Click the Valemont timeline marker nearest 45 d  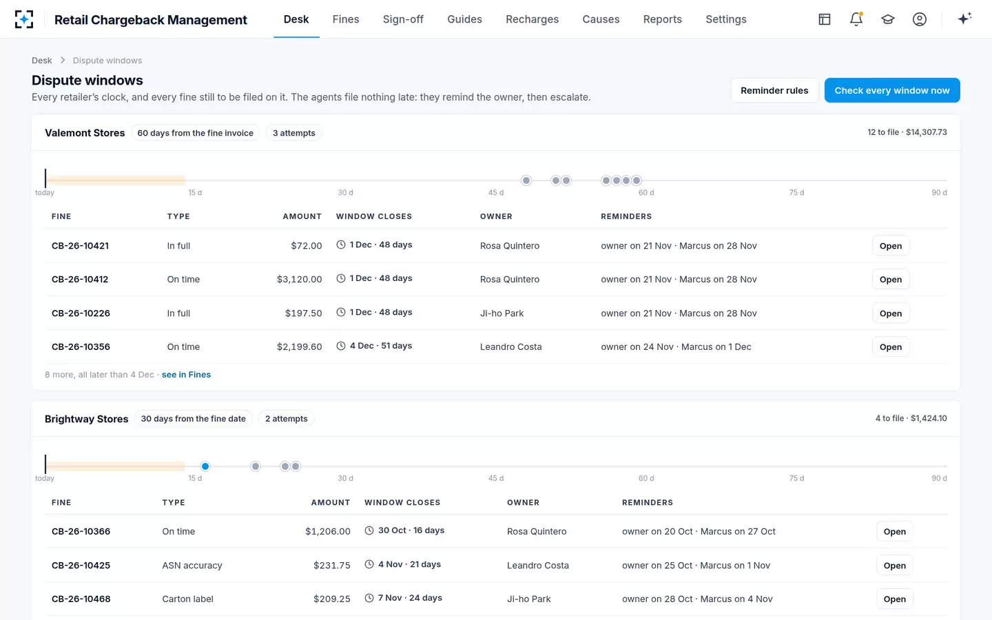(x=526, y=180)
